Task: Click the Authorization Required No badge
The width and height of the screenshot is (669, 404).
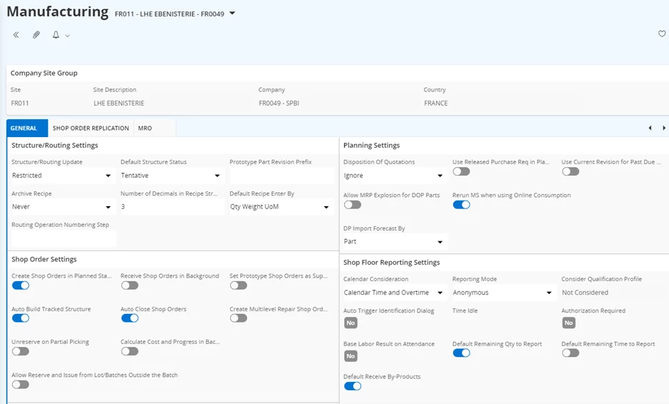Action: click(568, 323)
